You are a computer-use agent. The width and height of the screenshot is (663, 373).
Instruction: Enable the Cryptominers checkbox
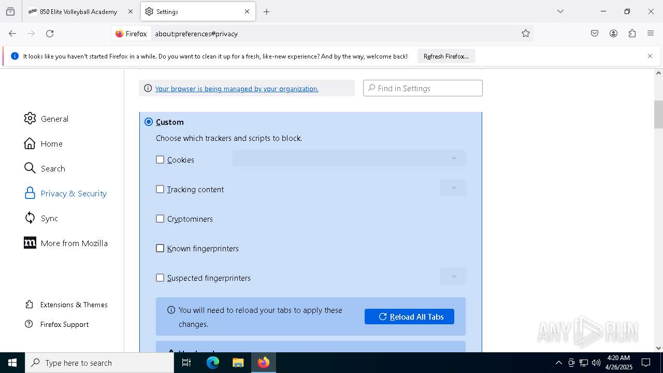(160, 219)
